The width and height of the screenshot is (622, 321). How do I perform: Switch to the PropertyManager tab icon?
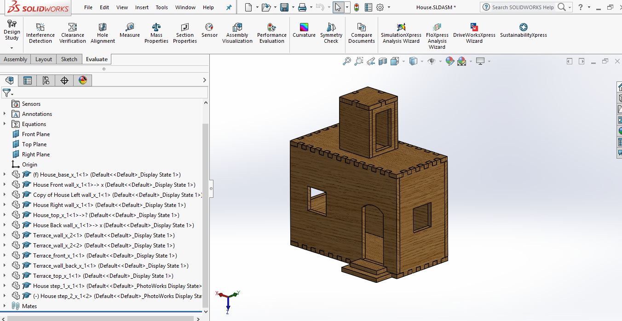point(28,80)
